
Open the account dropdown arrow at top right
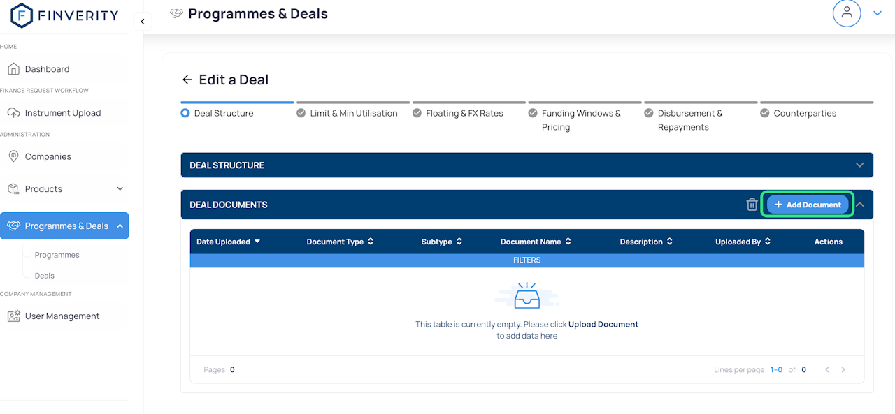click(878, 13)
